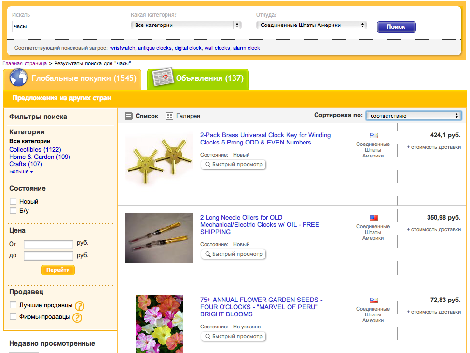Switch to the Объявления (137) tab

pos(198,78)
